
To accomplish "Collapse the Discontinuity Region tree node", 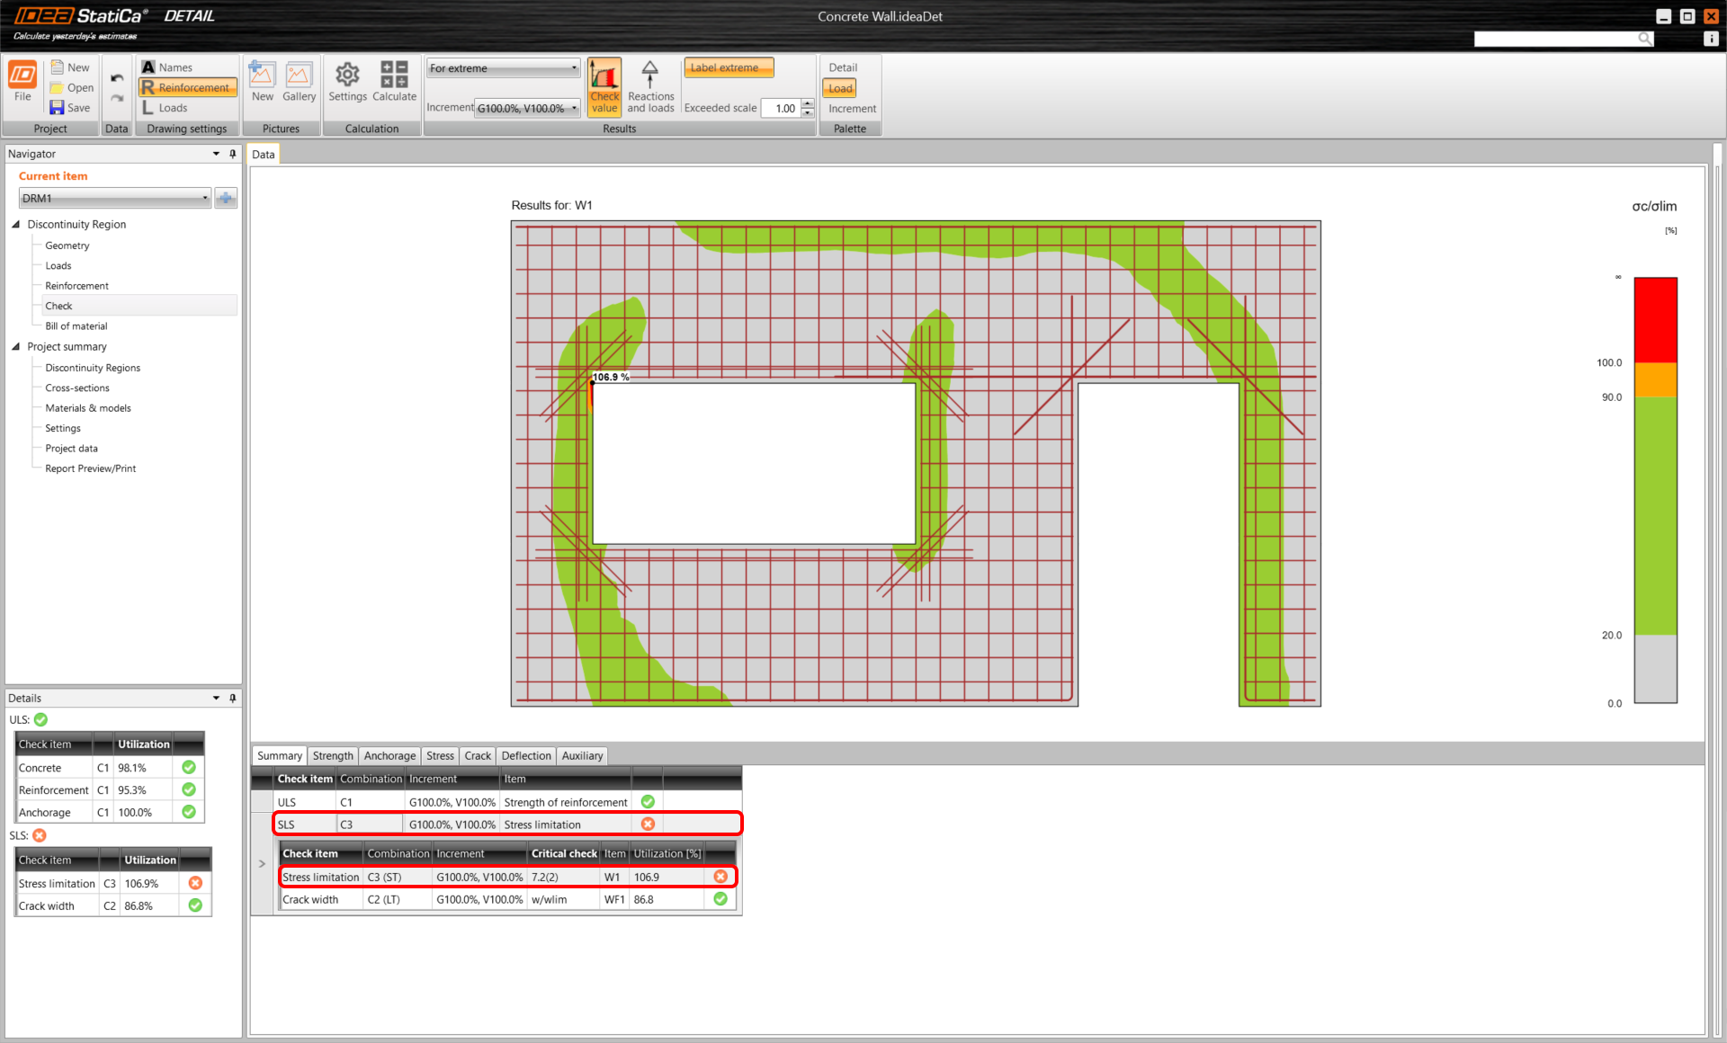I will coord(15,225).
